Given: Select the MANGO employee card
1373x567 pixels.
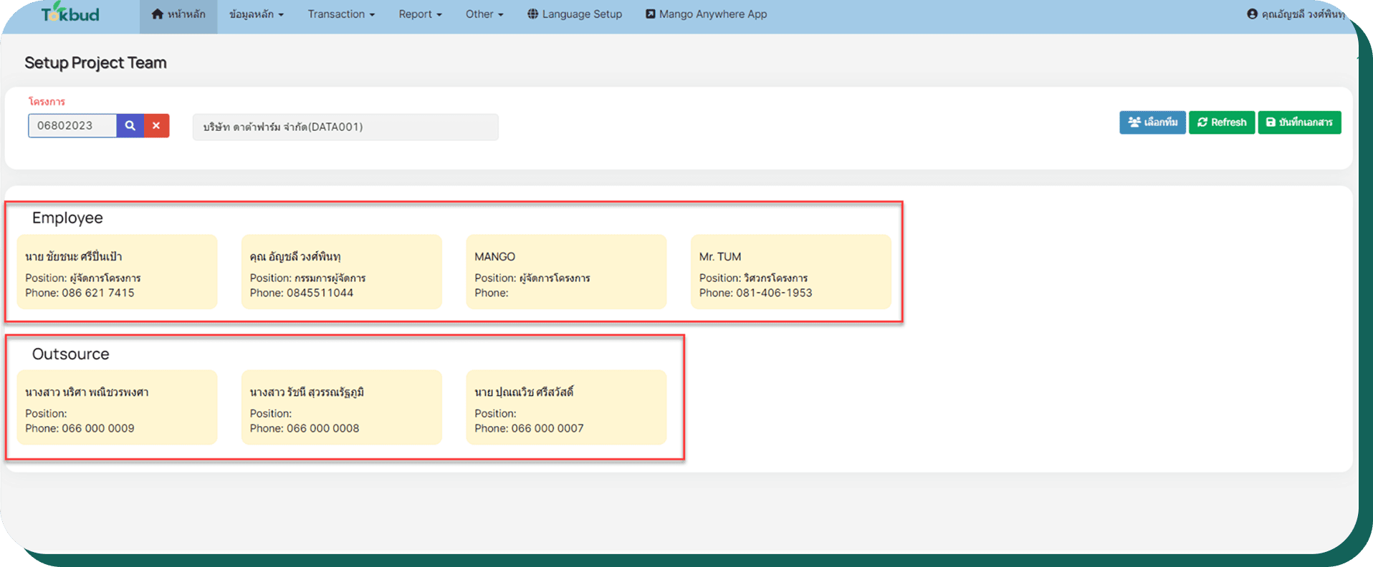Looking at the screenshot, I should click(566, 272).
